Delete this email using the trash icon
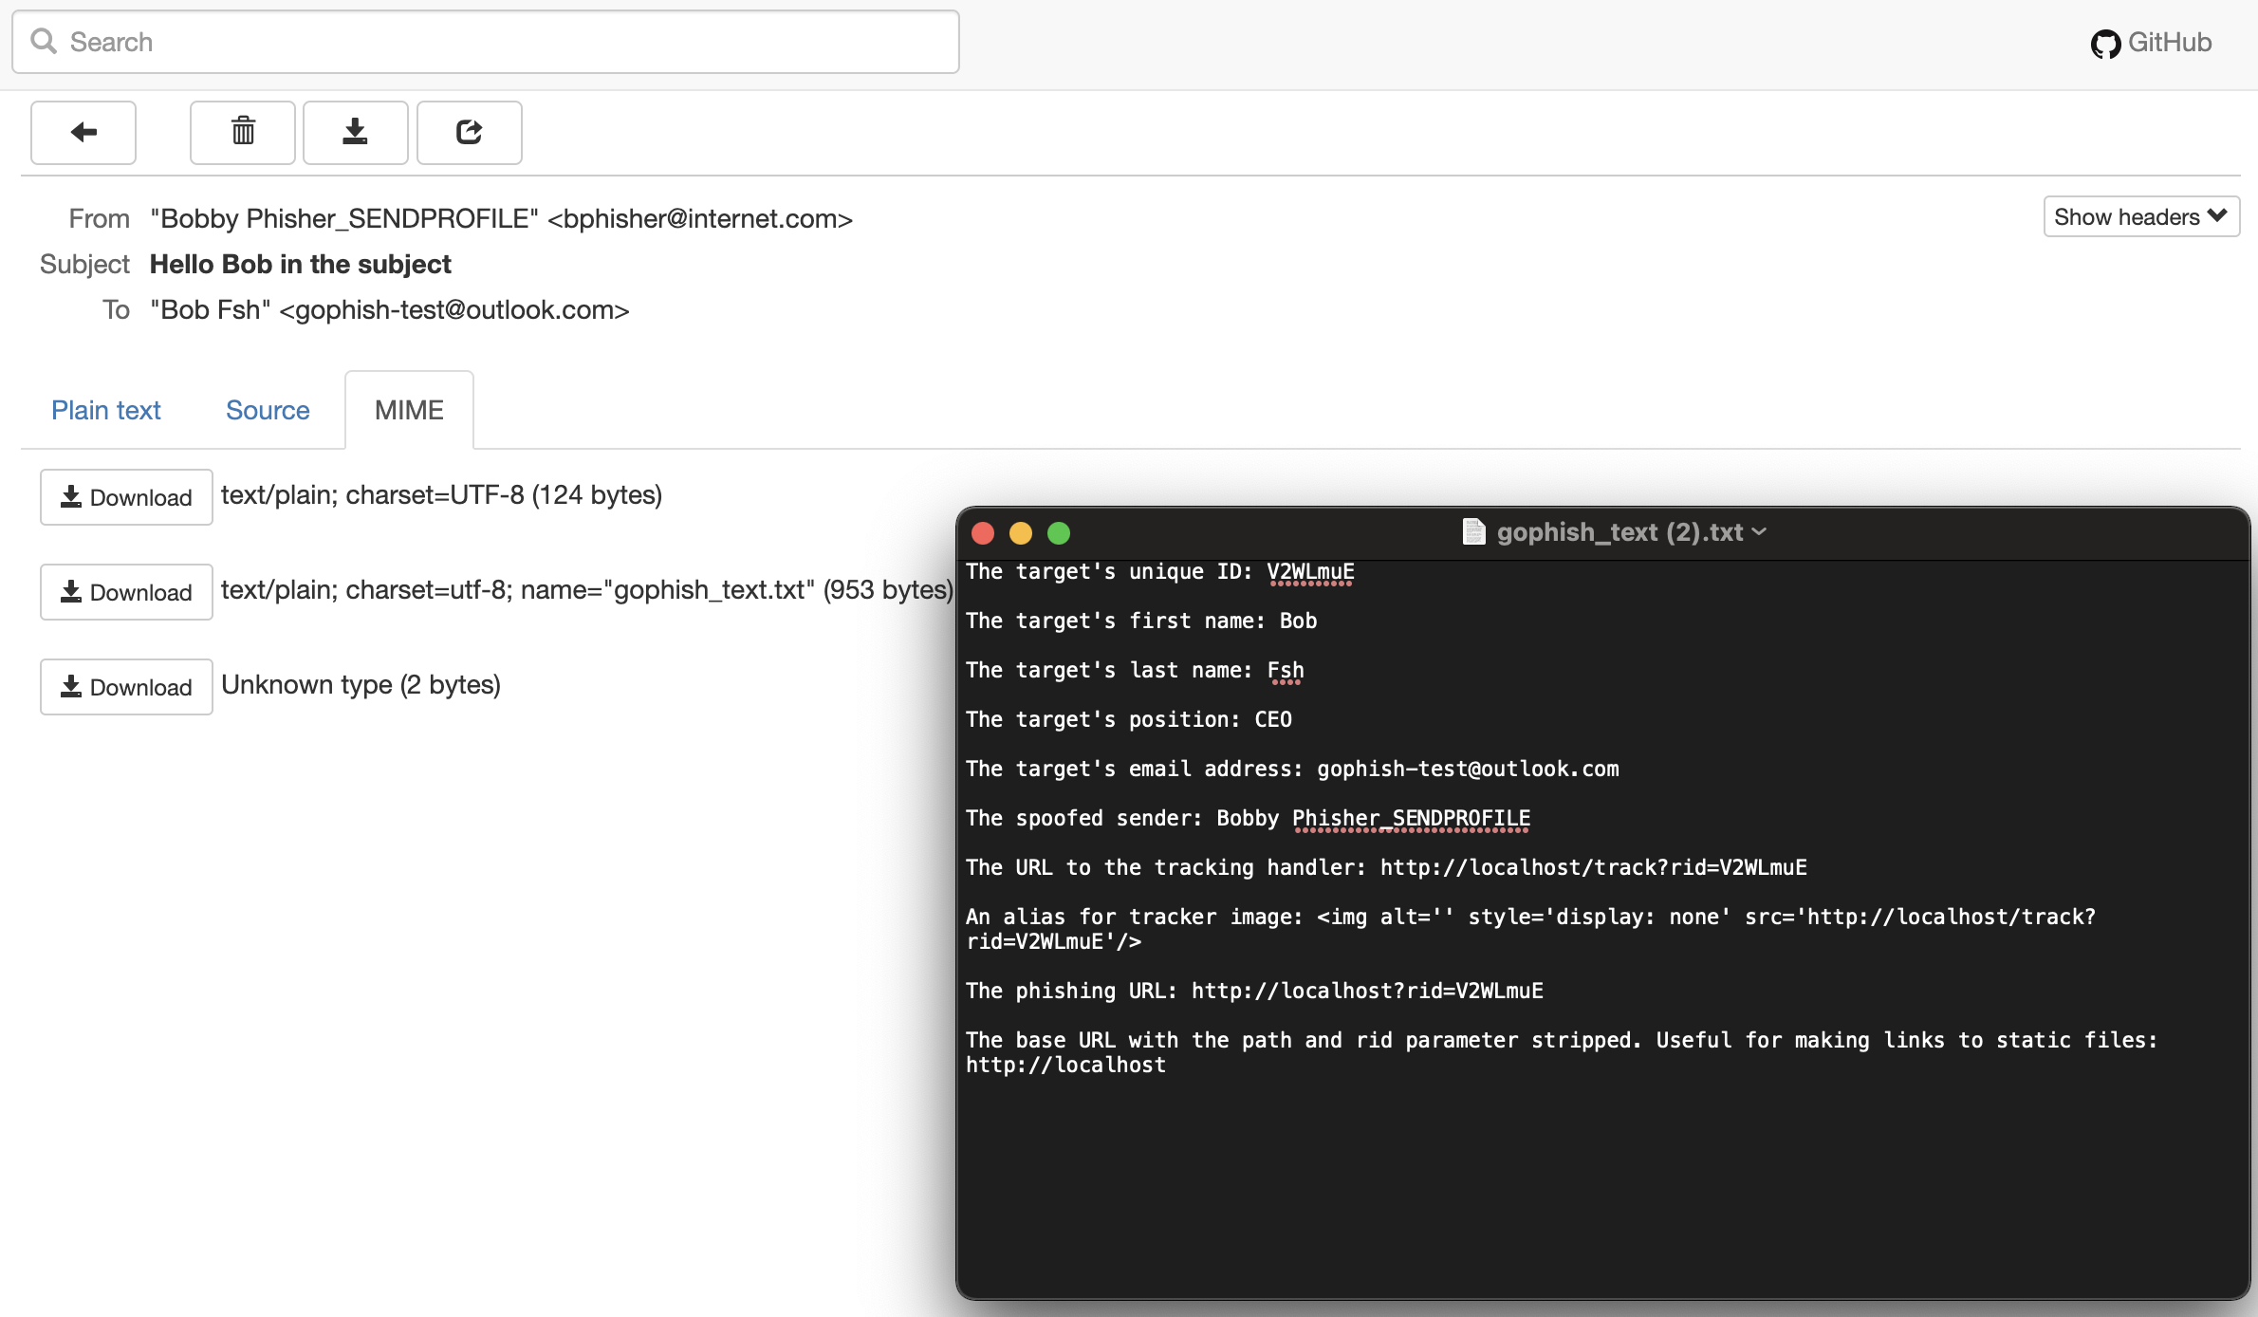The image size is (2258, 1317). point(242,132)
